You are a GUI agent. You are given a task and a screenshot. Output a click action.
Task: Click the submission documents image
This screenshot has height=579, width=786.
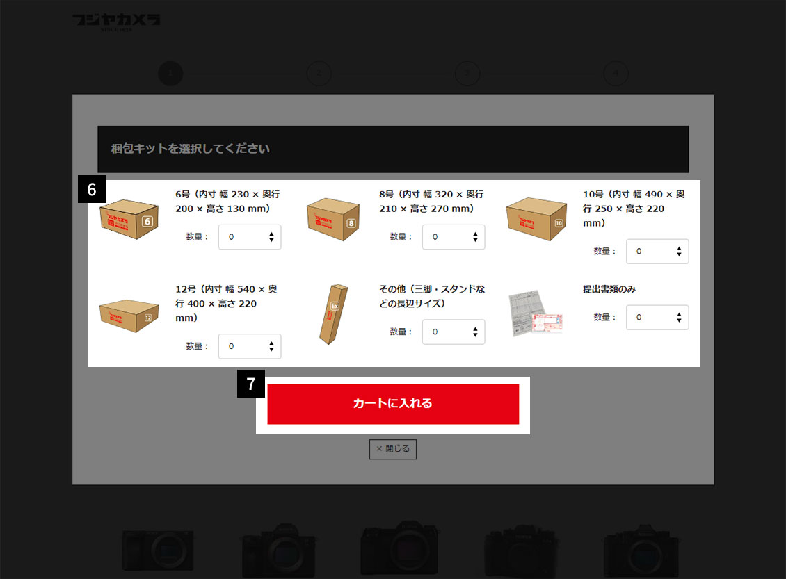(x=536, y=313)
